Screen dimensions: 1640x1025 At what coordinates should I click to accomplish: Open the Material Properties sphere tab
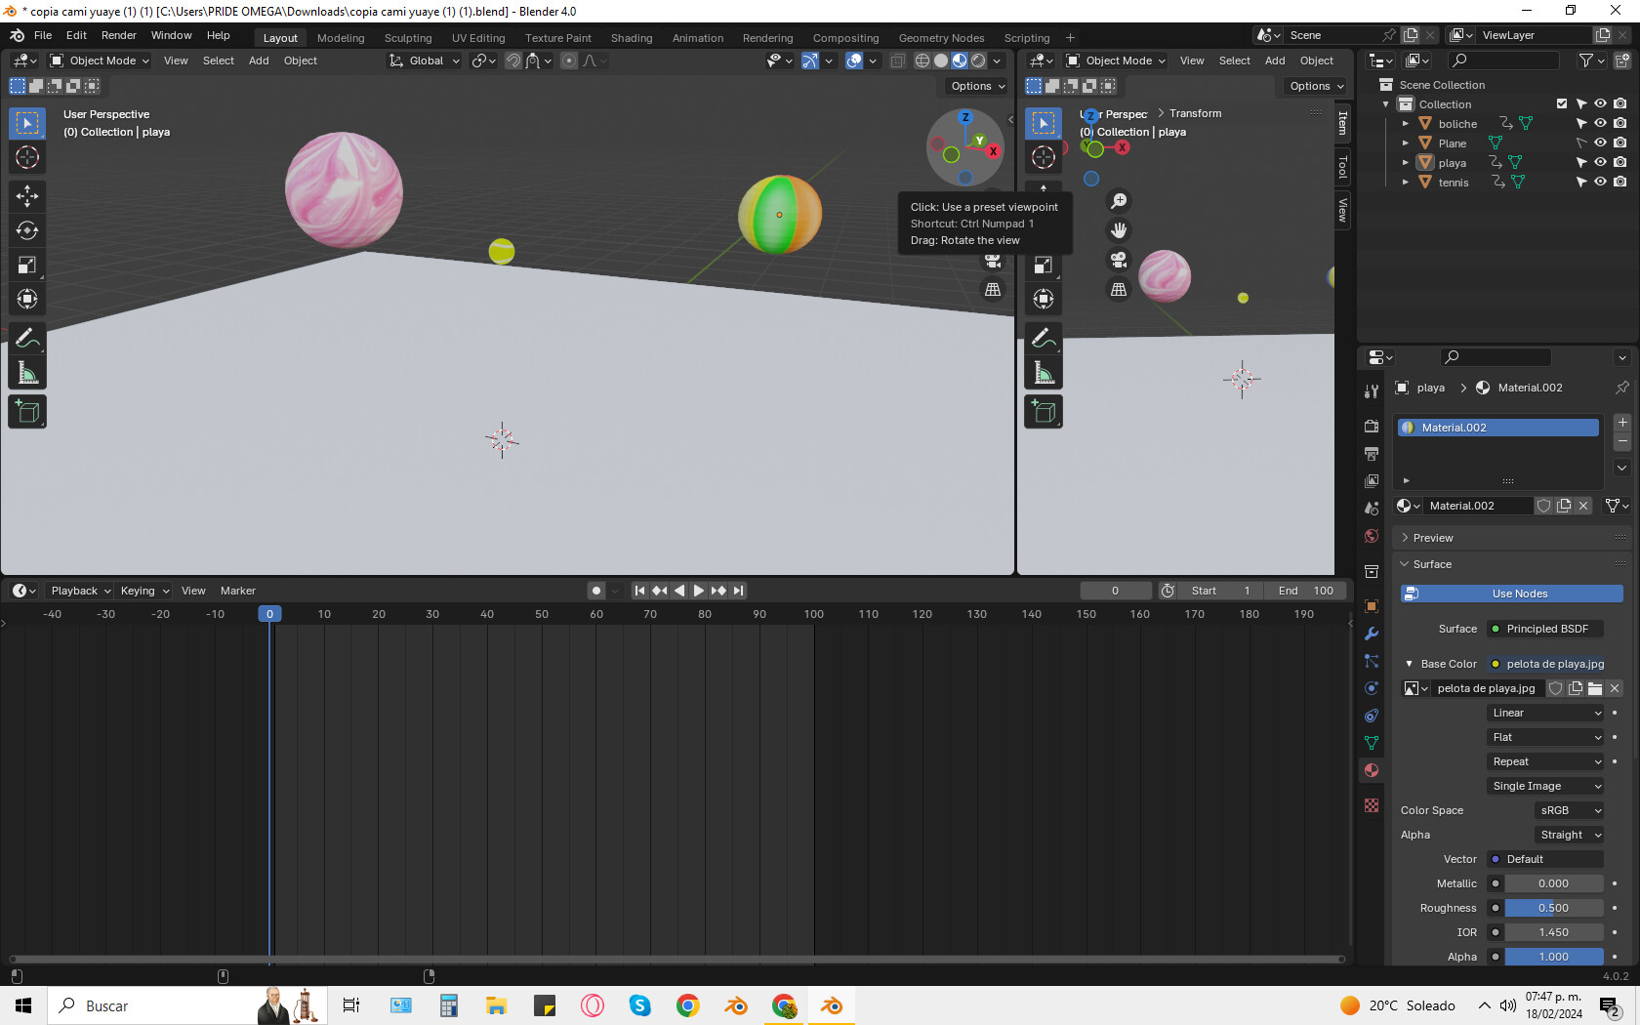coord(1371,770)
